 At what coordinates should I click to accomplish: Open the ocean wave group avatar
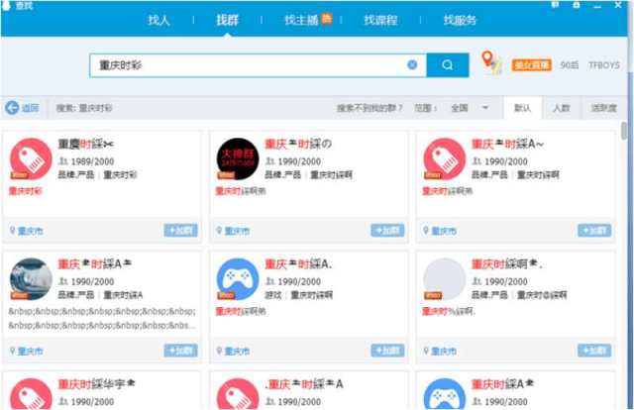tap(31, 279)
